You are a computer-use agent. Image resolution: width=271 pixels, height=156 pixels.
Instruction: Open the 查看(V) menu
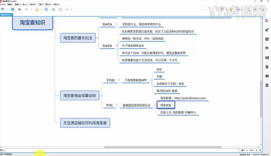pyautogui.click(x=17, y=4)
